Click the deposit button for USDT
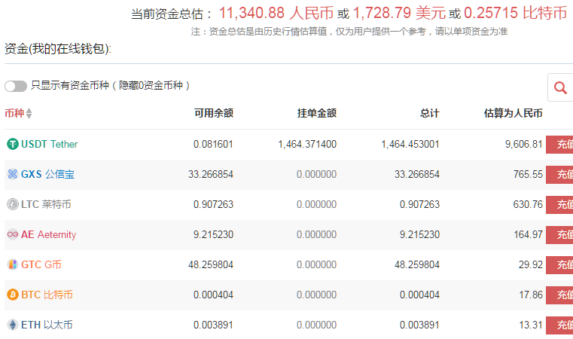The height and width of the screenshot is (339, 573). [559, 144]
